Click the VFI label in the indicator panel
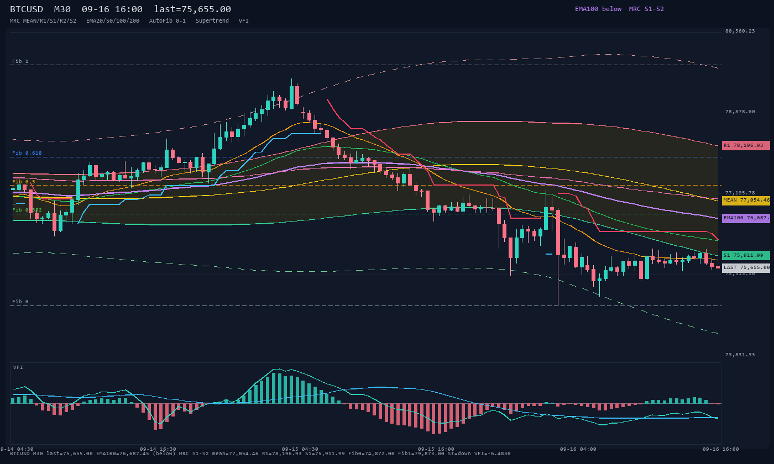Image resolution: width=774 pixels, height=464 pixels. point(18,367)
